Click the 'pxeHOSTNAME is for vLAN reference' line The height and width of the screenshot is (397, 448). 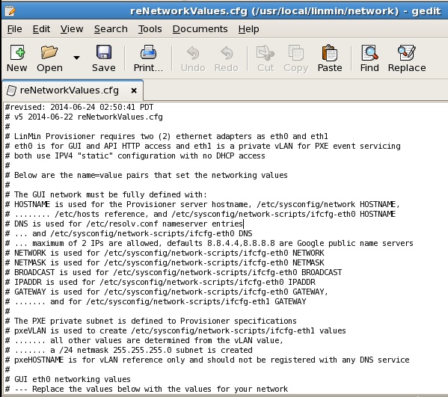[x=207, y=360]
